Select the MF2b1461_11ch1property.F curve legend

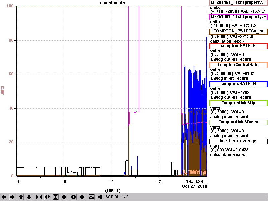click(x=238, y=3)
